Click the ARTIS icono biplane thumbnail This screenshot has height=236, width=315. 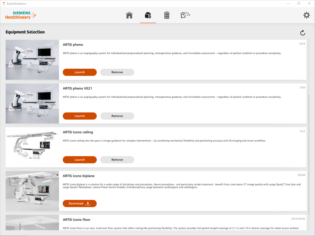(32, 191)
